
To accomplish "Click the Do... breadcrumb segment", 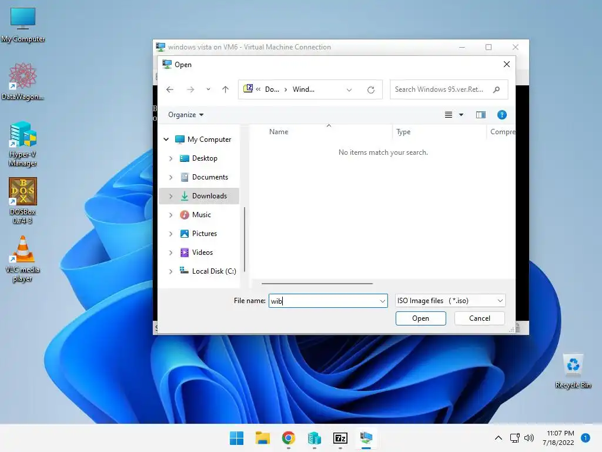I will tap(272, 89).
